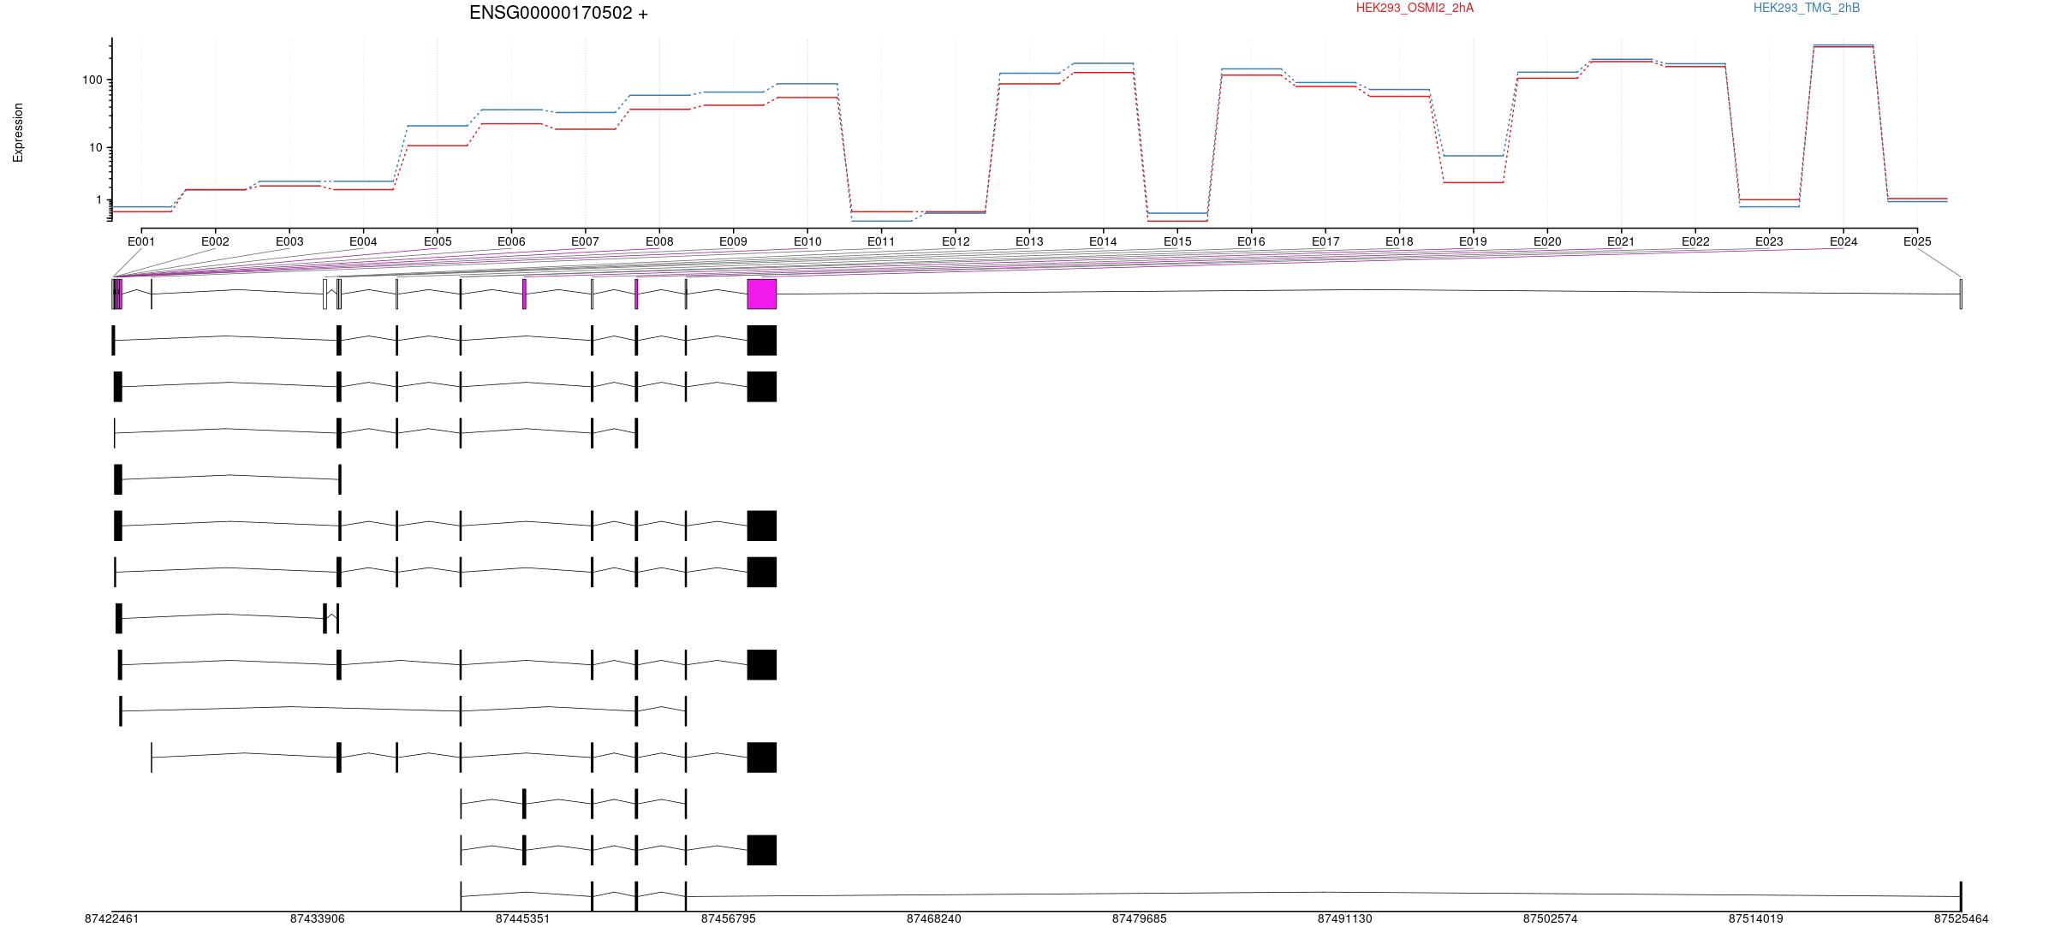Click exon label E017
The width and height of the screenshot is (2055, 933).
1325,241
